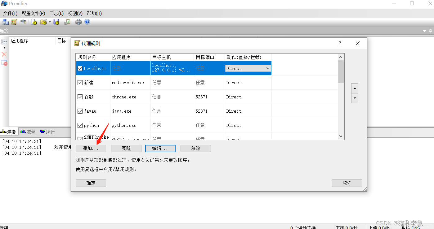The width and height of the screenshot is (434, 229).
Task: Click the dialog help question mark
Action: click(340, 43)
